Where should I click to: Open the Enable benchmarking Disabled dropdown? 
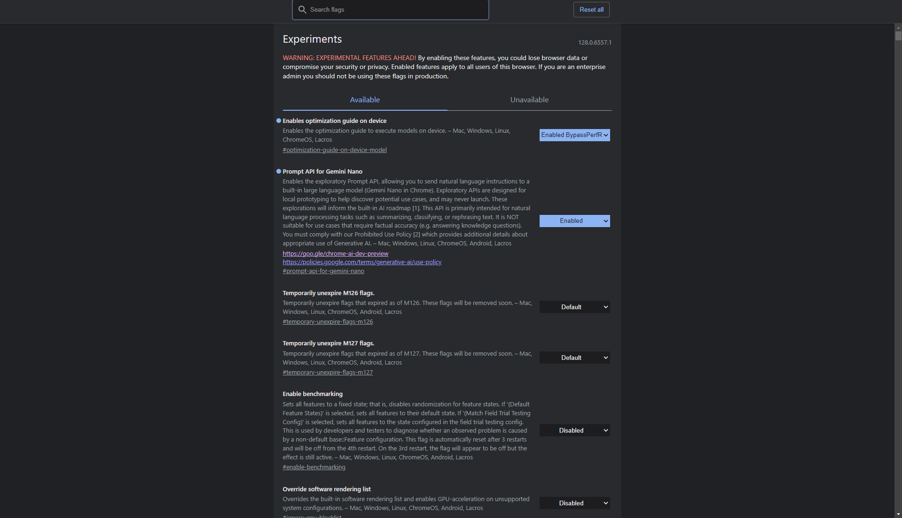(574, 431)
